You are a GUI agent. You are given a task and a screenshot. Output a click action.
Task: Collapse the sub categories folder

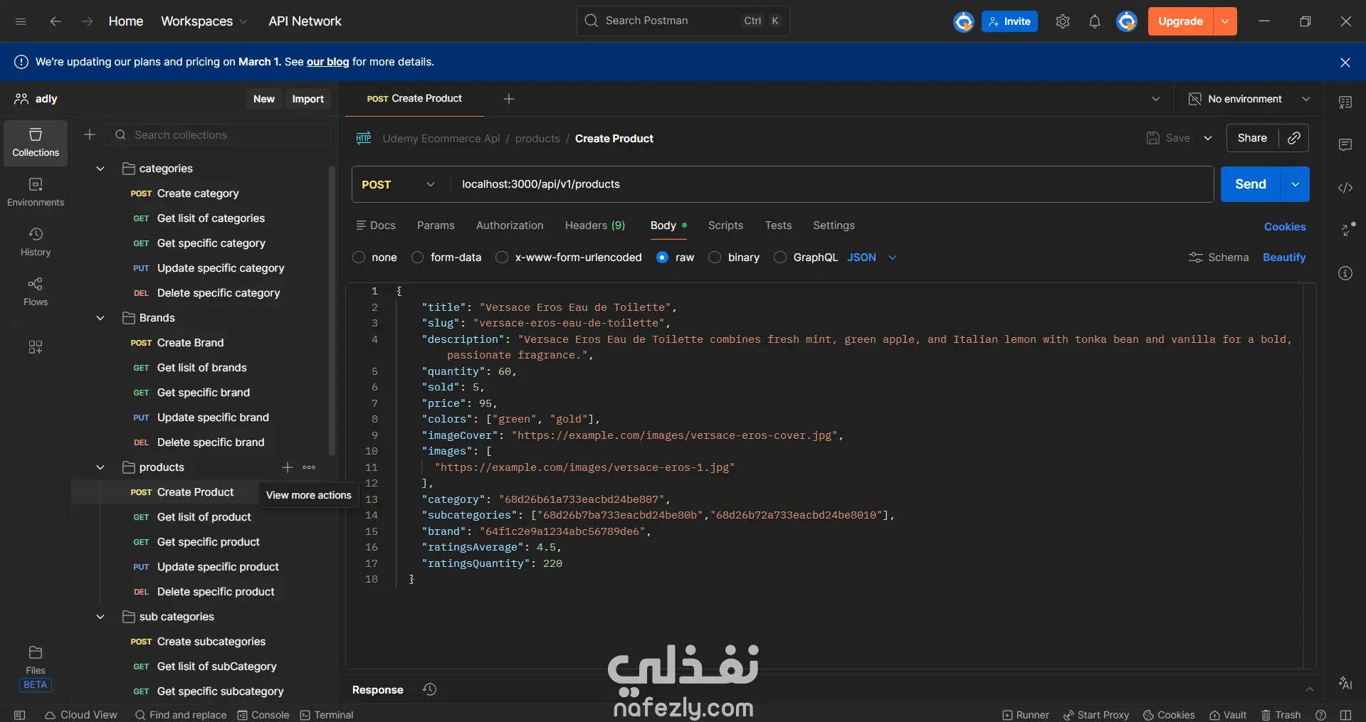(100, 617)
